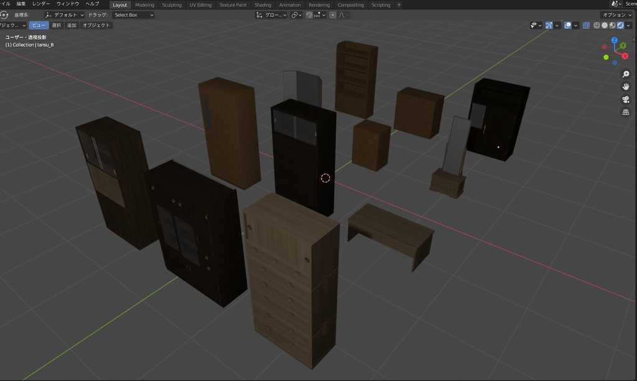The width and height of the screenshot is (637, 381).
Task: Switch to the Scripting workspace tab
Action: [381, 5]
